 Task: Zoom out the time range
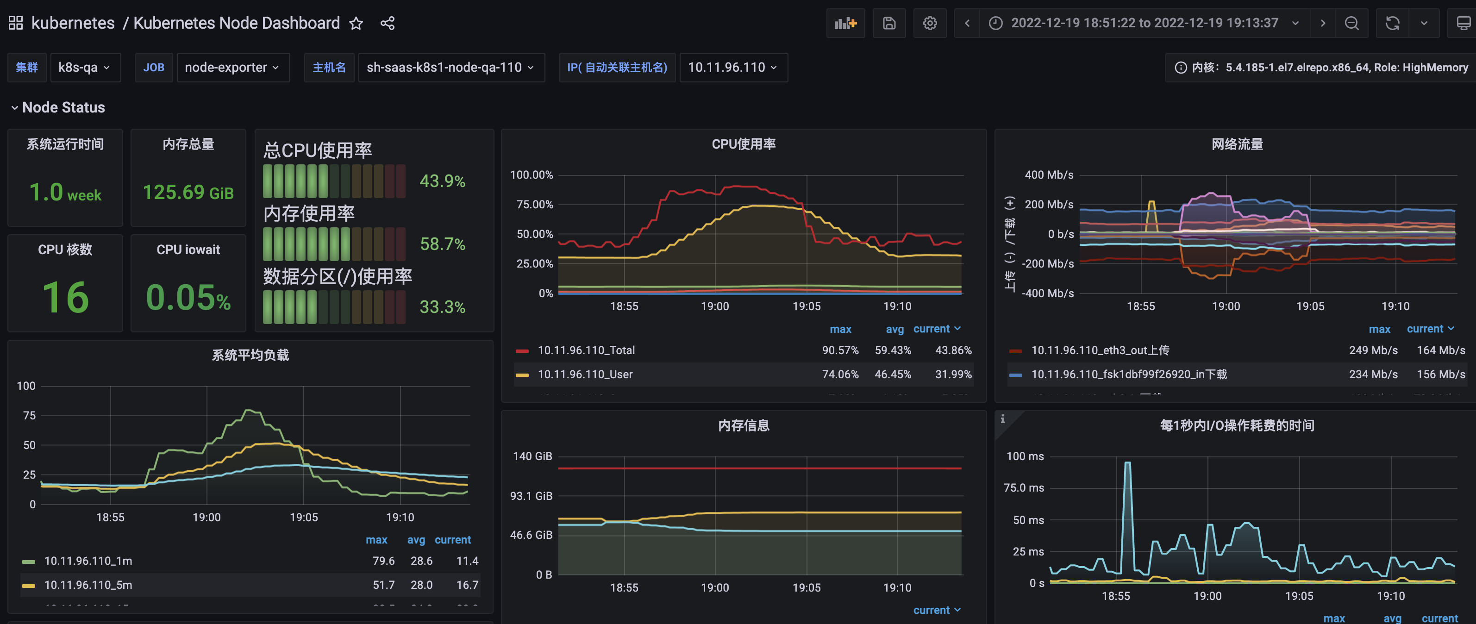(1351, 23)
